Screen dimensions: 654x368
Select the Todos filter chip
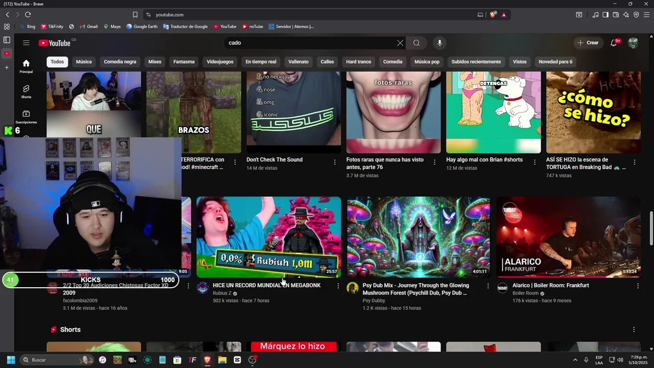pyautogui.click(x=57, y=62)
